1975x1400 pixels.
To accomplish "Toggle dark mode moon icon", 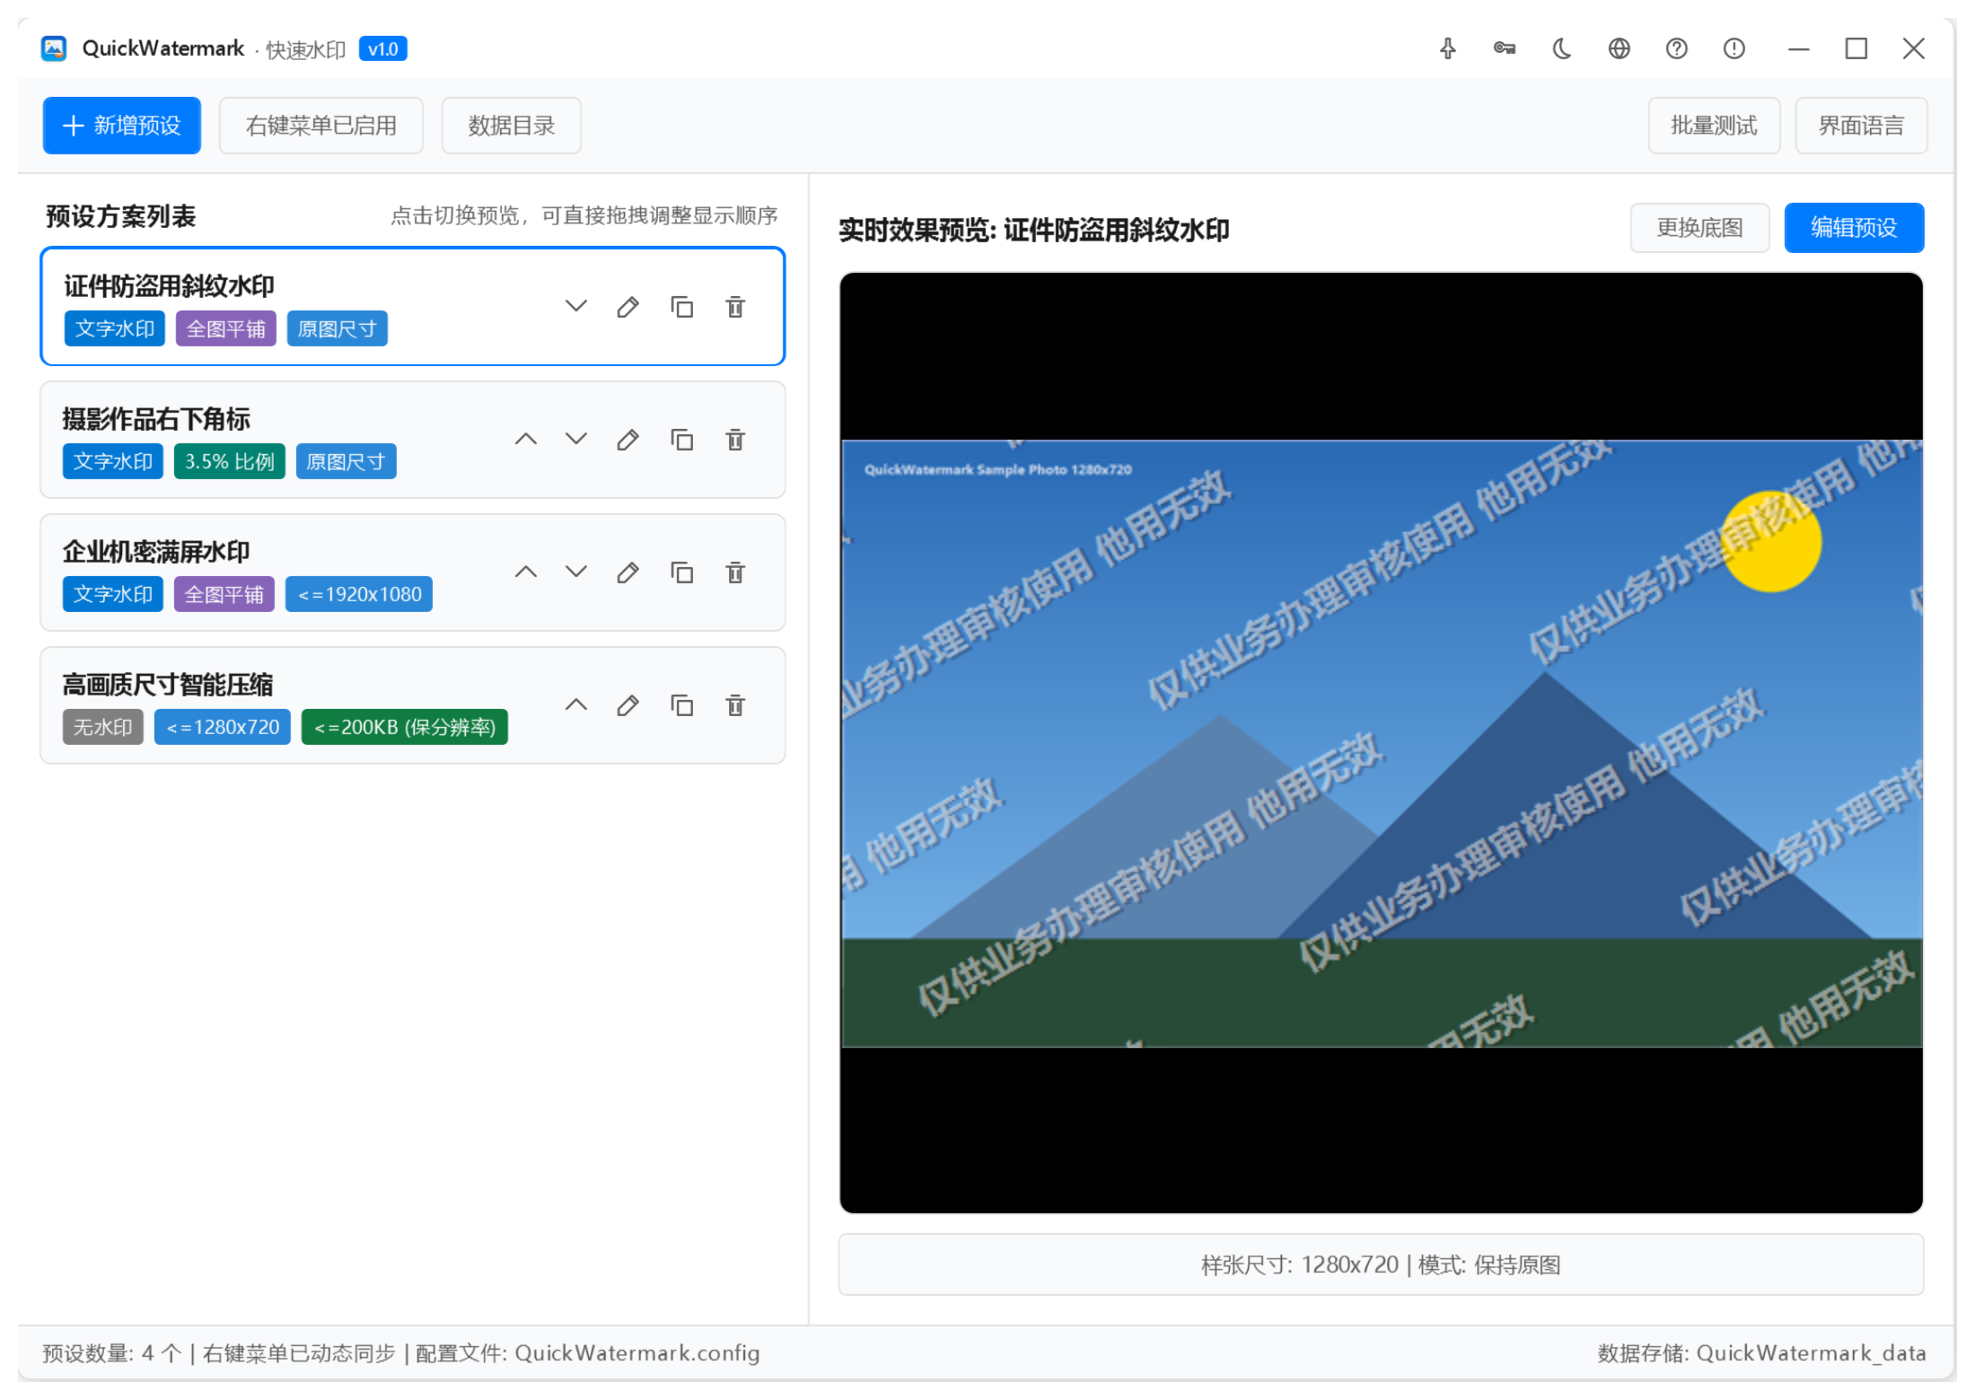I will (1562, 48).
